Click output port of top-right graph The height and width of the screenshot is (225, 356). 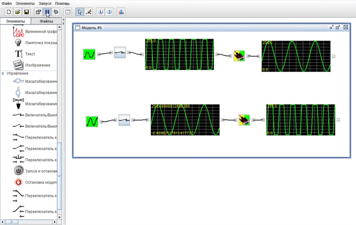333,56
